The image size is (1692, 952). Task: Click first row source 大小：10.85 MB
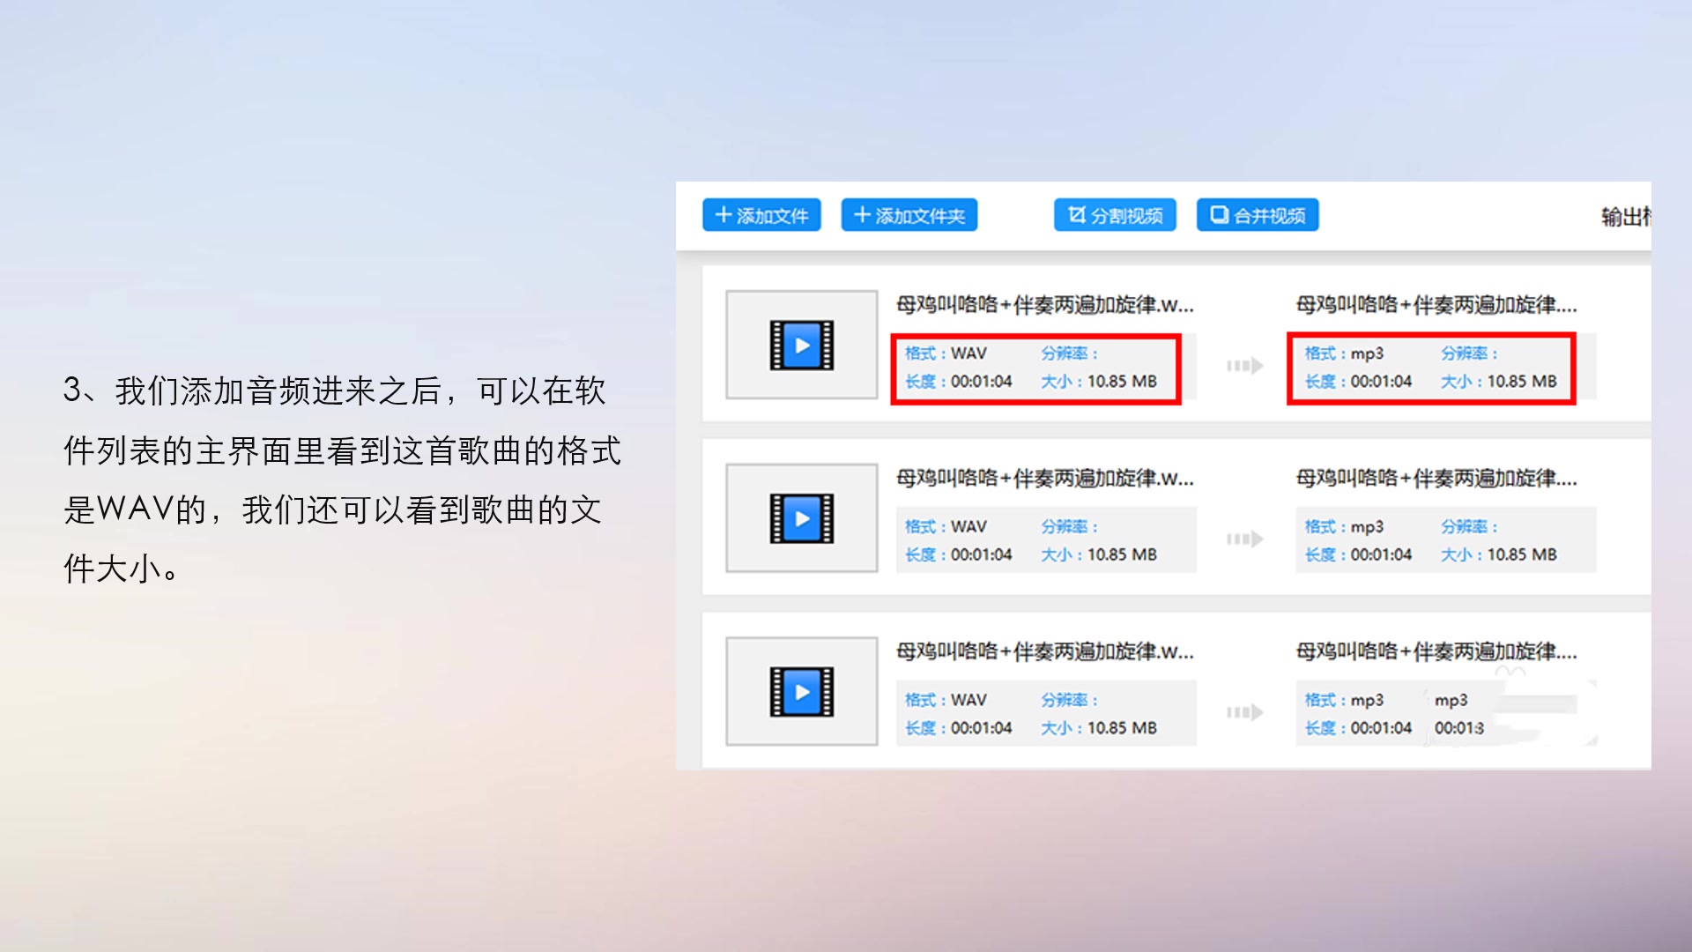1099,382
